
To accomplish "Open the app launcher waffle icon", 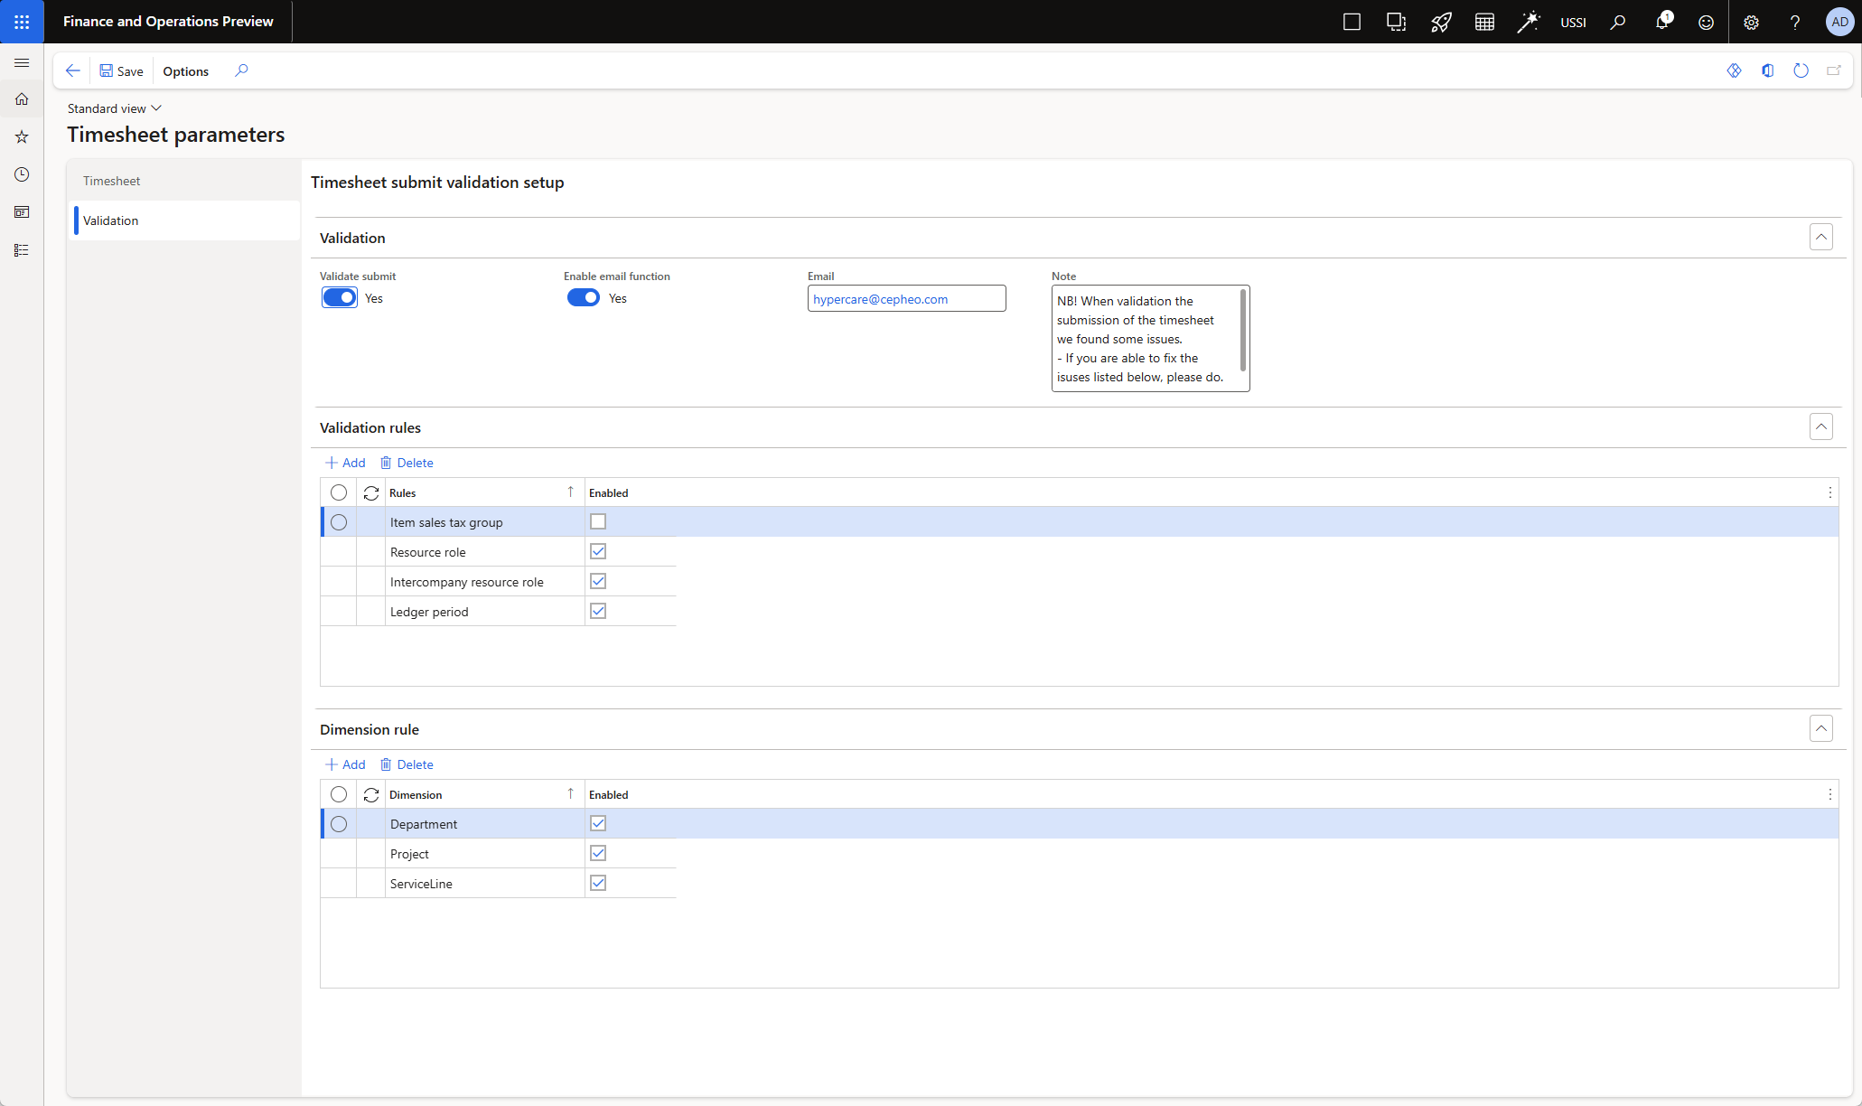I will click(x=22, y=22).
